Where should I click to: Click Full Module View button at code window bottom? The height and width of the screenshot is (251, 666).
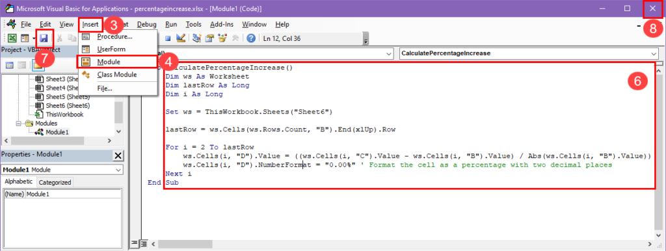coord(144,243)
